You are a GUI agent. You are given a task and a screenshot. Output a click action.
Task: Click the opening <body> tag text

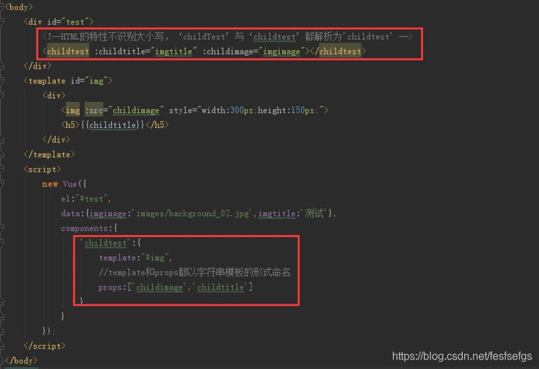(x=19, y=7)
